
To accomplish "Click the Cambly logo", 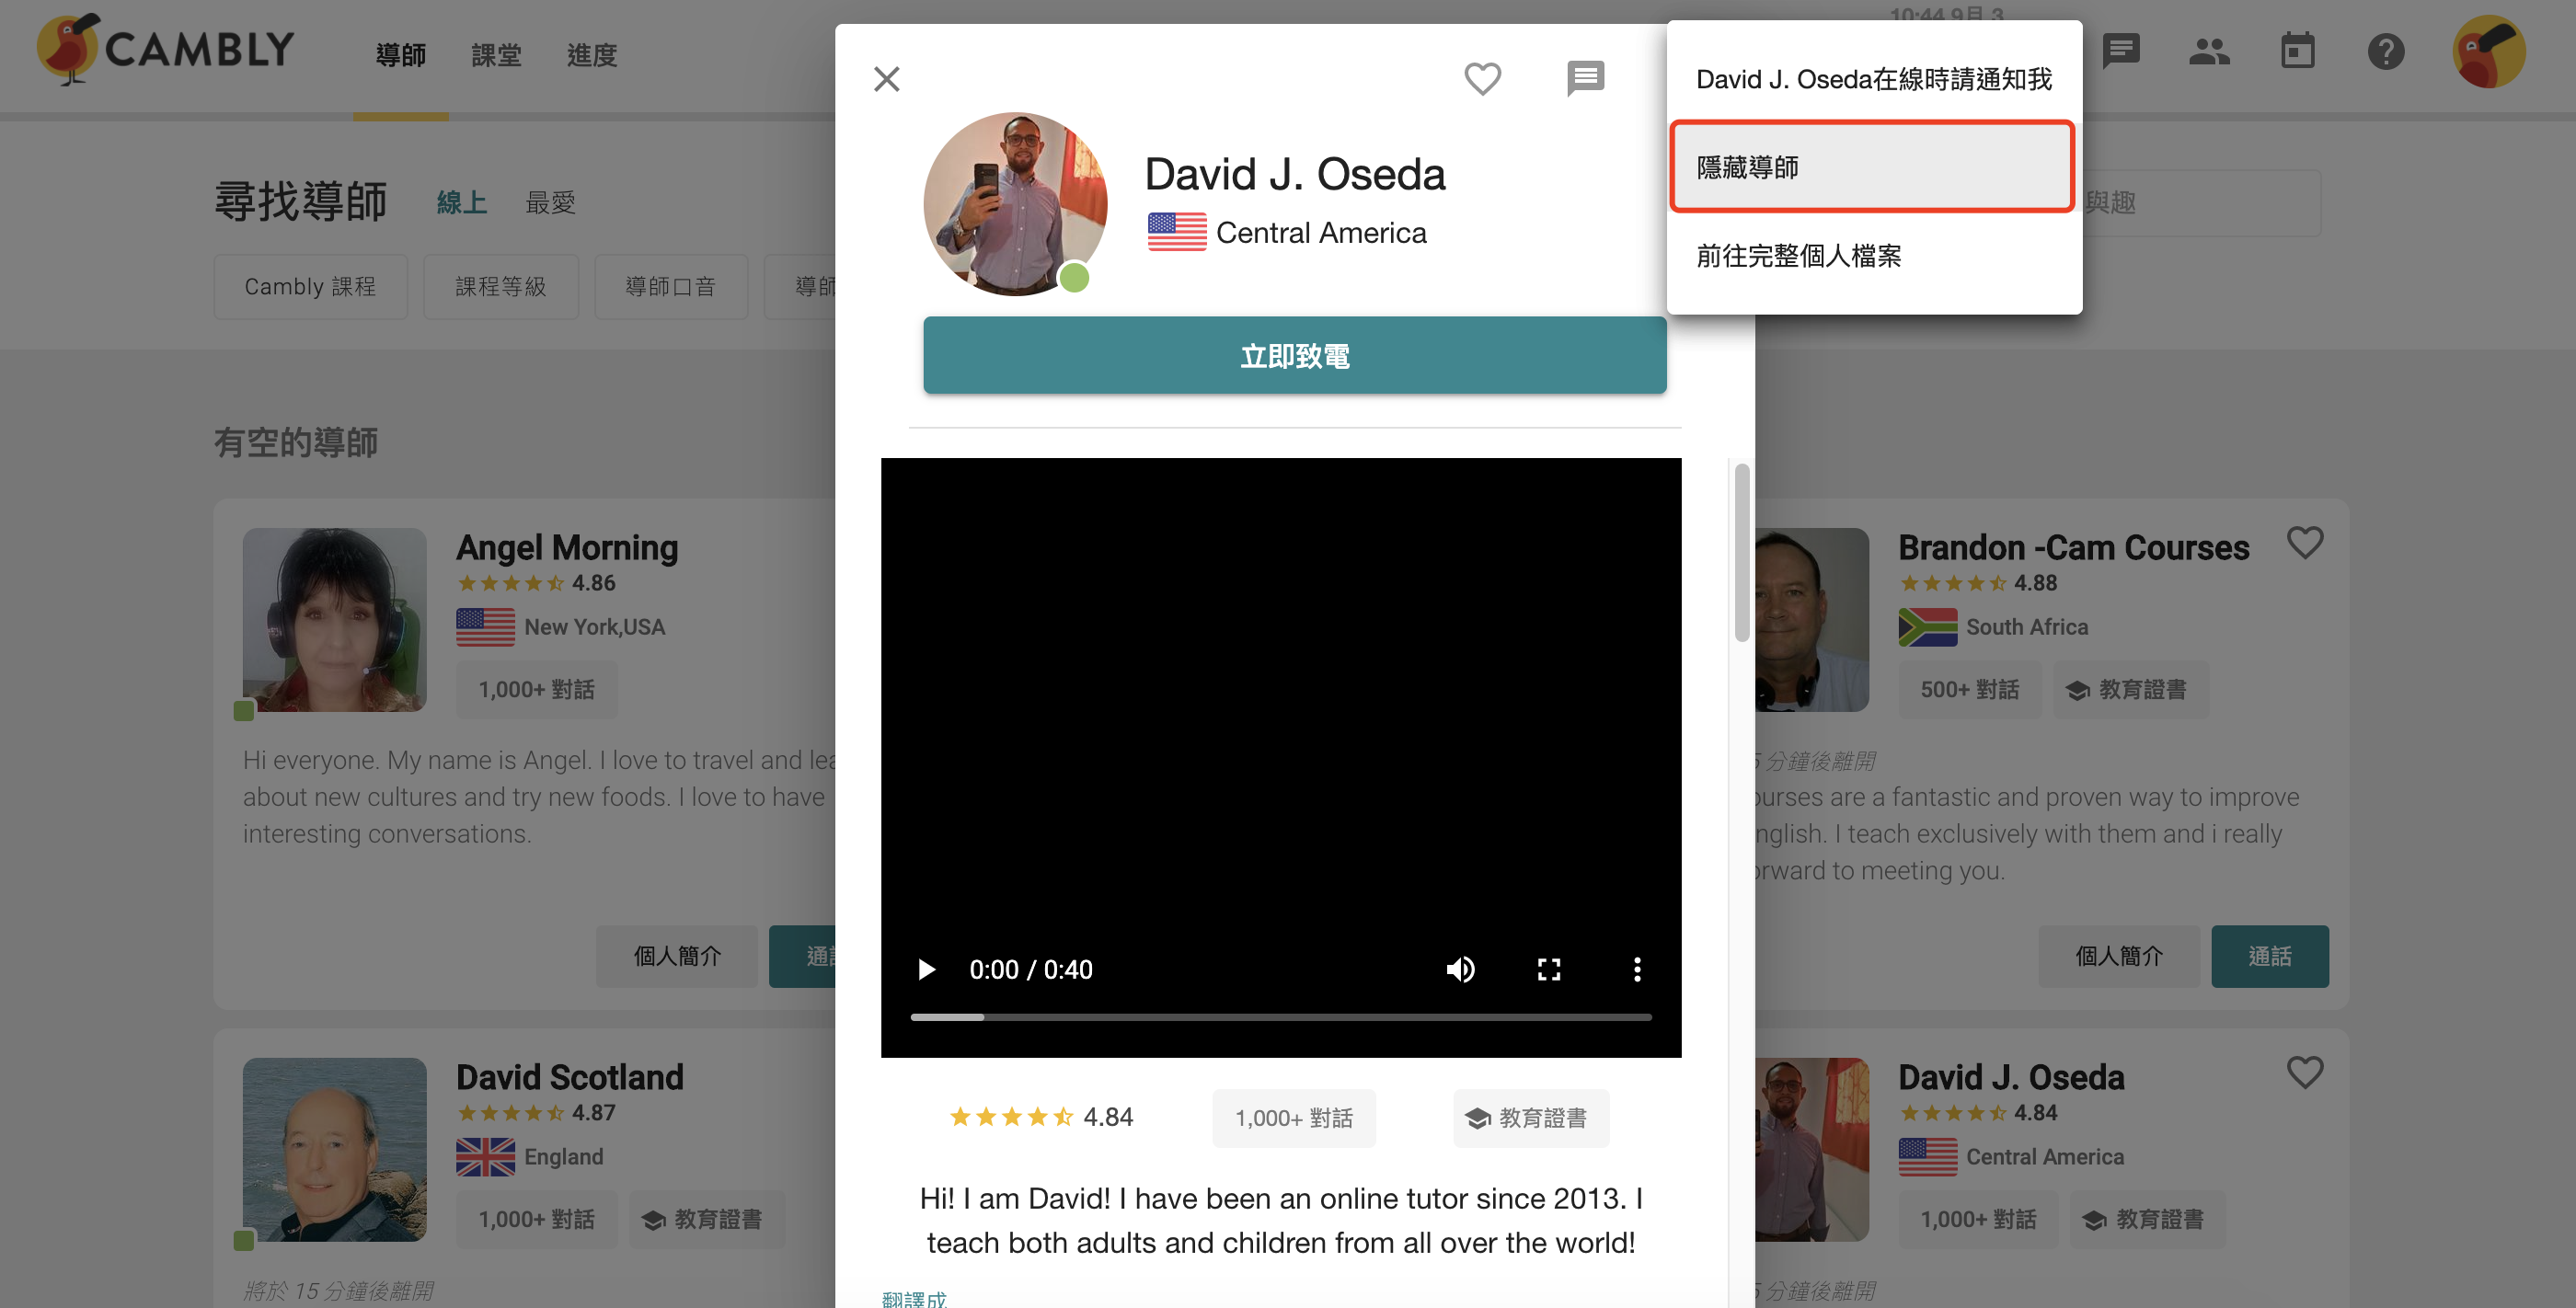I will (165, 50).
